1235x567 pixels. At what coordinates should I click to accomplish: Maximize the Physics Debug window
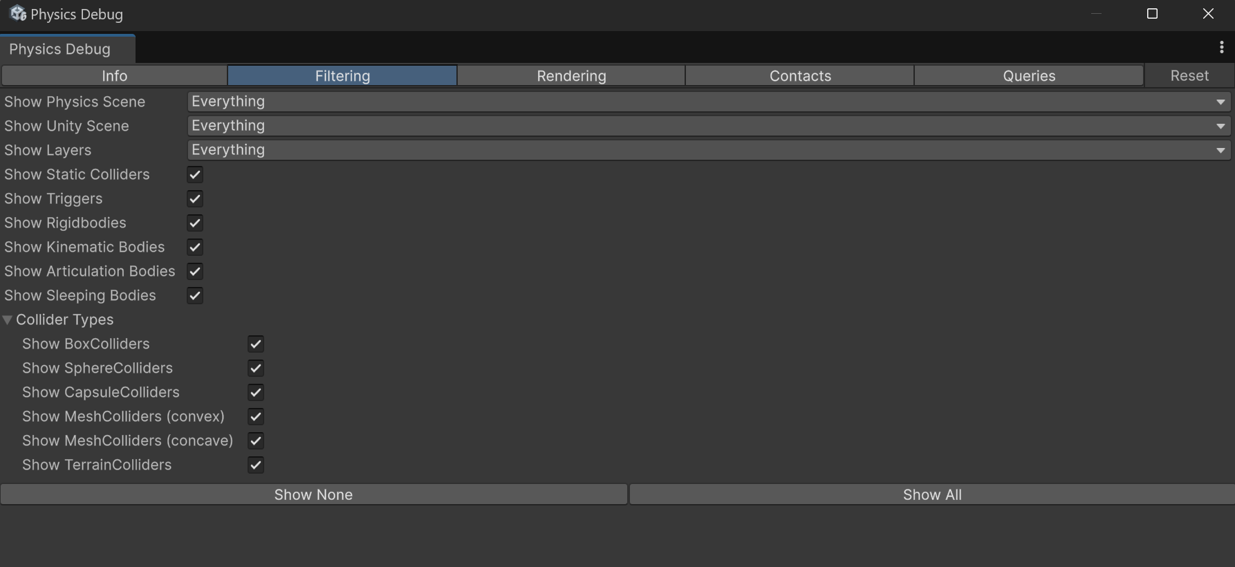tap(1152, 14)
